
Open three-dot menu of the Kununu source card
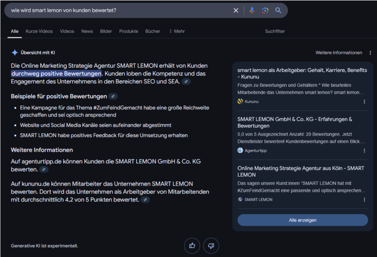tap(364, 102)
